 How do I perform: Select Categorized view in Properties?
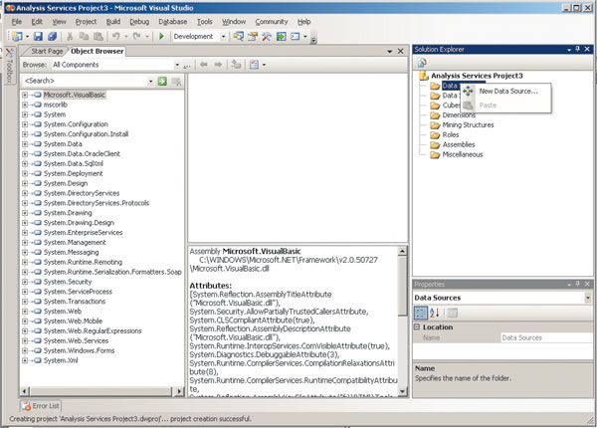pyautogui.click(x=421, y=313)
